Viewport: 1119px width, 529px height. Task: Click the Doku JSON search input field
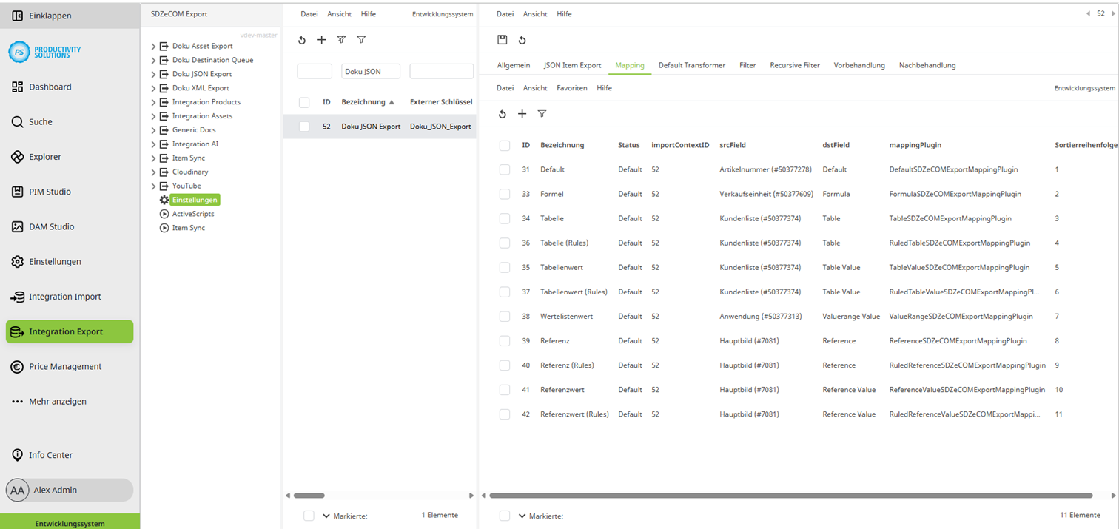coord(370,71)
